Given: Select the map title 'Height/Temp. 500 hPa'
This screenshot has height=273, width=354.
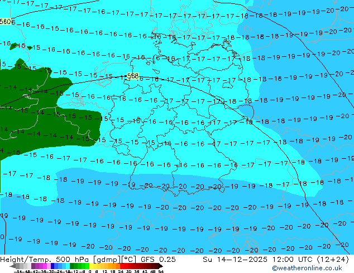Looking at the screenshot, I should coord(46,260).
